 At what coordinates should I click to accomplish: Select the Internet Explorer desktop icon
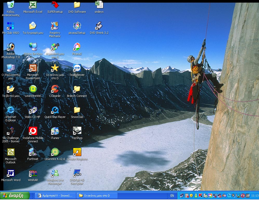(11, 110)
